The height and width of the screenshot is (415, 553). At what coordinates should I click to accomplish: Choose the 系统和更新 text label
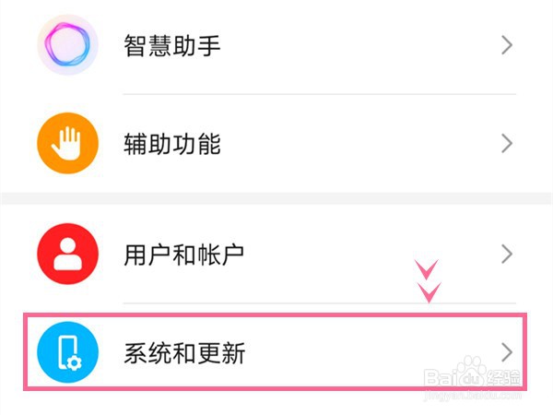(184, 352)
